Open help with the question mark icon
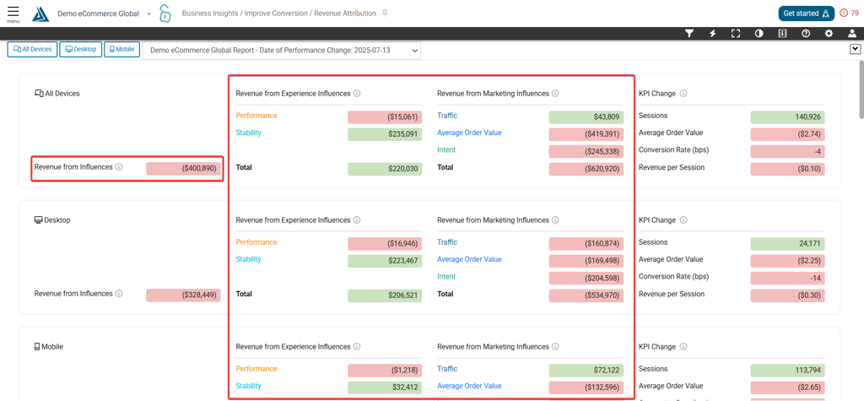Viewport: 864px width, 401px height. pos(806,34)
